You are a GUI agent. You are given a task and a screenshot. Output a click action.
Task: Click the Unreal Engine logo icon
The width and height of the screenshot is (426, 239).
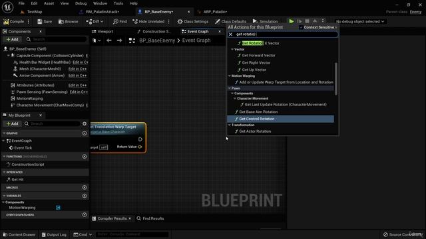click(7, 7)
